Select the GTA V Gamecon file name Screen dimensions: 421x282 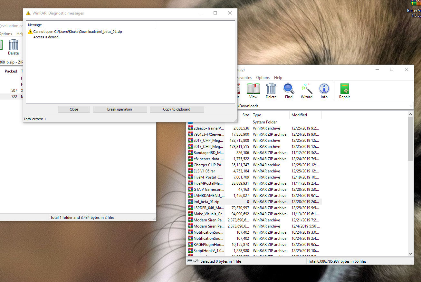tap(209, 190)
